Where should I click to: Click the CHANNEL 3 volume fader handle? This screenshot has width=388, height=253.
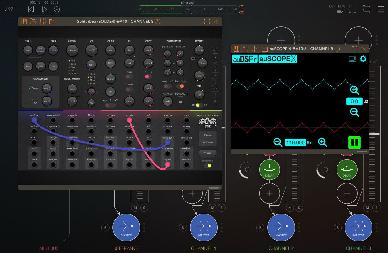pos(374,134)
